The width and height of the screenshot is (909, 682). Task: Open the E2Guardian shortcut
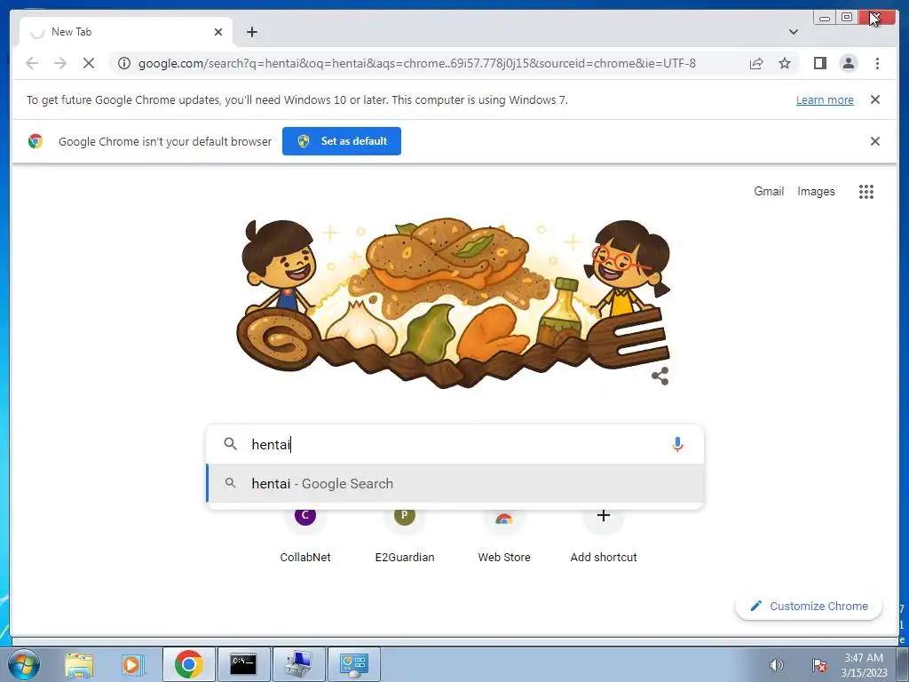(405, 535)
